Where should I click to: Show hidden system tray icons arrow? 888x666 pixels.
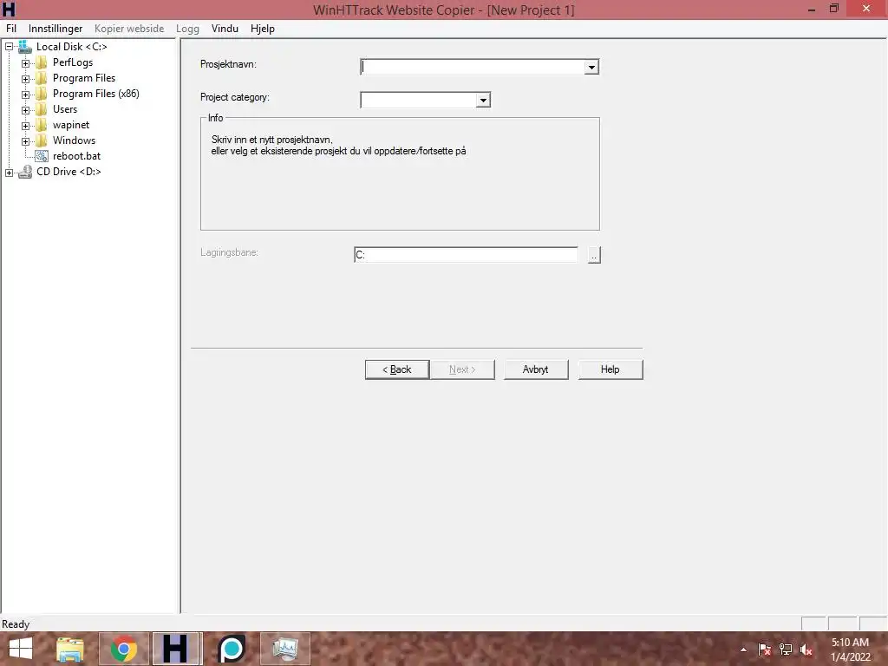coord(743,650)
